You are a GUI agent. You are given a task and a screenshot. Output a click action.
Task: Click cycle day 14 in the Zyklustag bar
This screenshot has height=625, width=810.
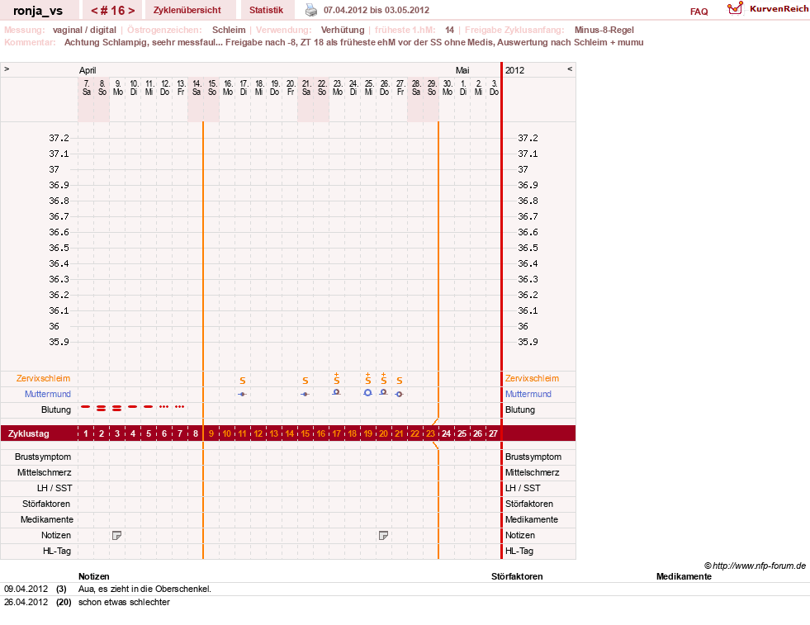[289, 433]
